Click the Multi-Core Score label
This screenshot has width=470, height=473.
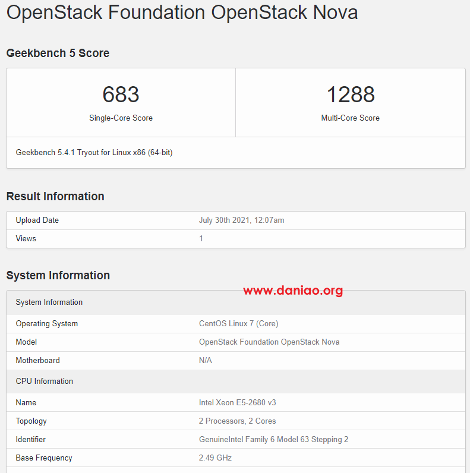click(350, 118)
